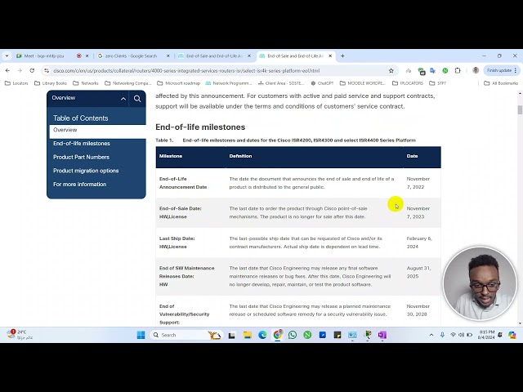
Task: Show hidden system tray icons
Action: coord(431,335)
